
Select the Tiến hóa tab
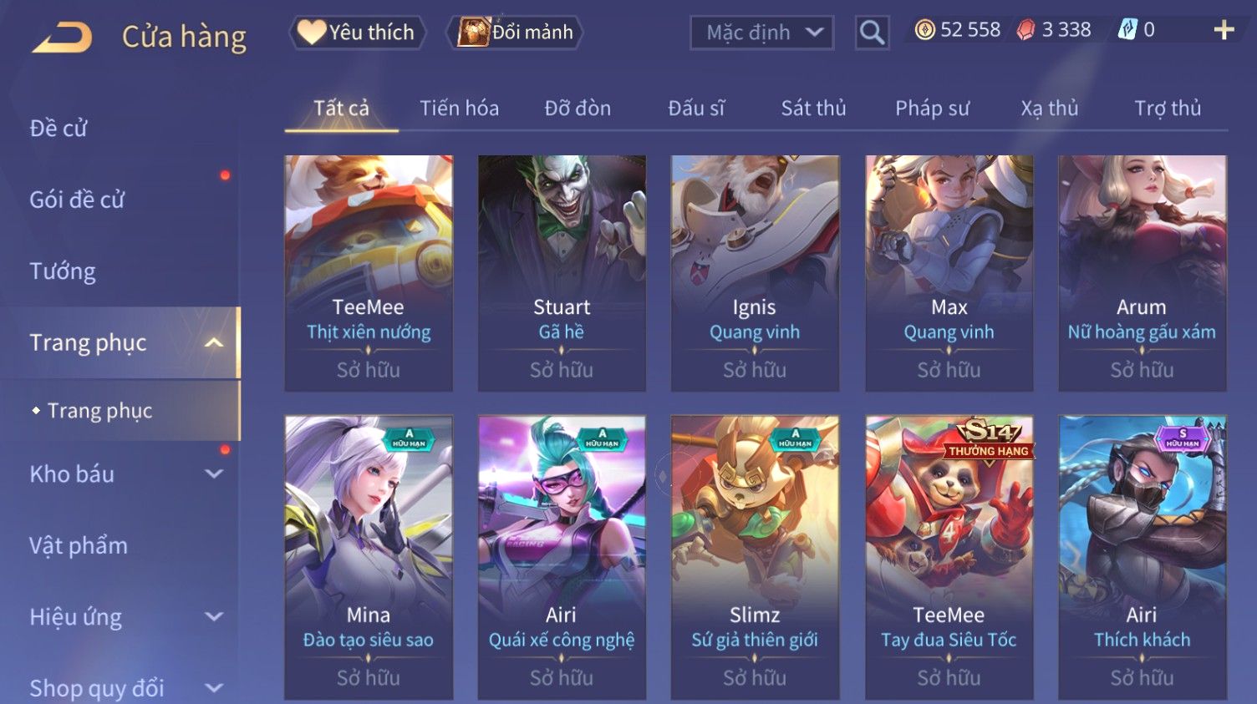click(x=459, y=108)
